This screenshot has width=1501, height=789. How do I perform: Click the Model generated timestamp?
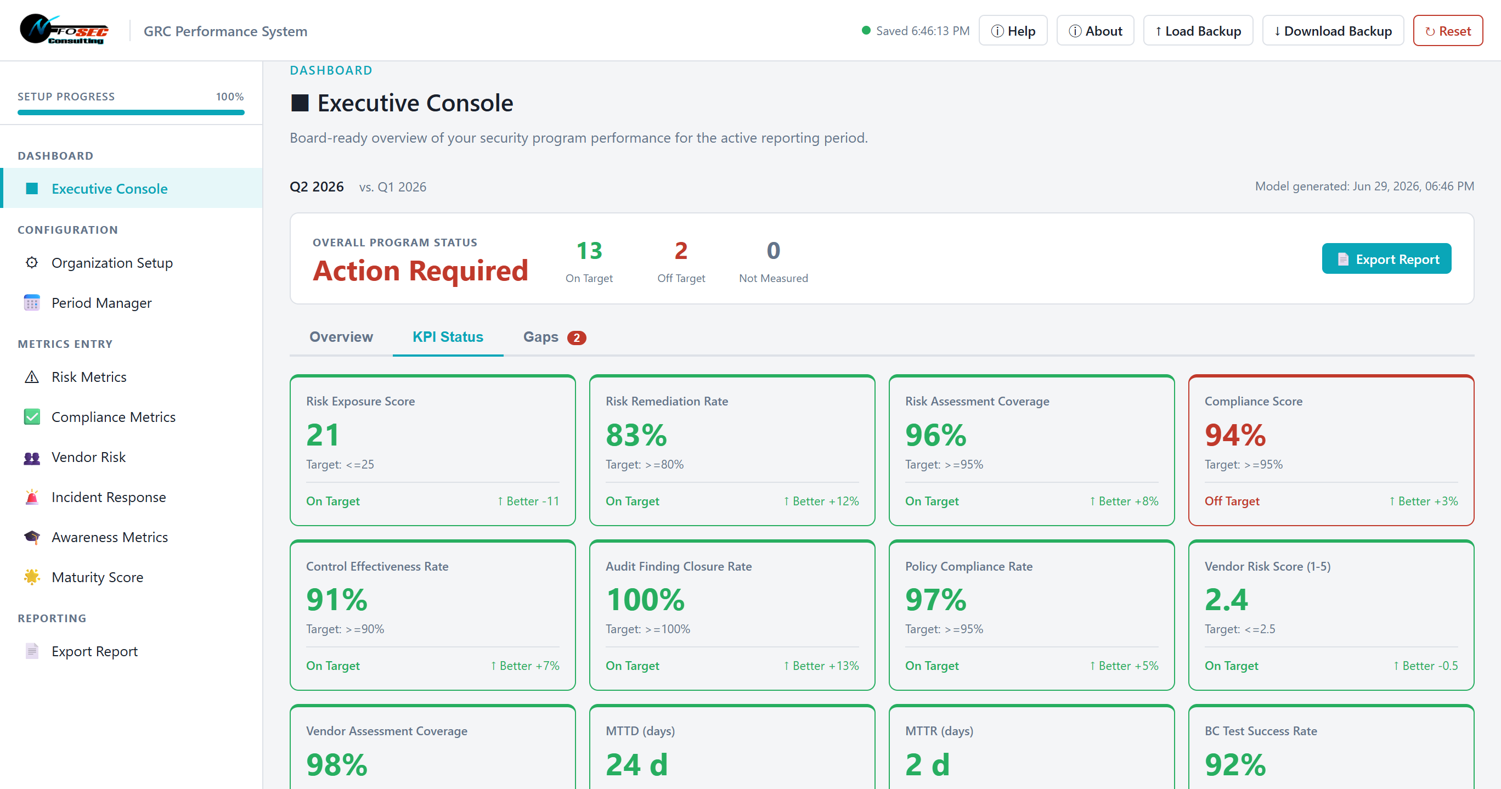pos(1364,186)
